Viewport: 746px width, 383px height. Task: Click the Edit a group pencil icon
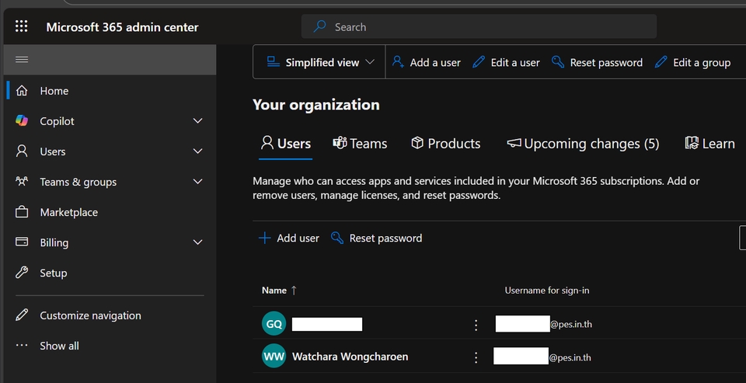661,62
